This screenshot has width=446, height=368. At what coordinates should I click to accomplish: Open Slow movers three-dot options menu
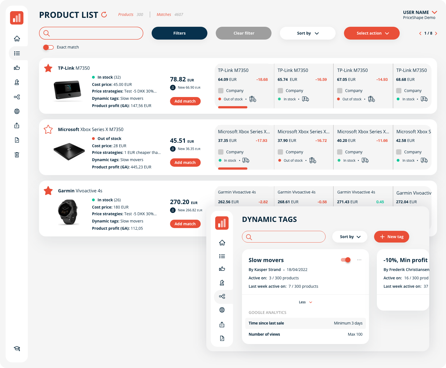[x=359, y=260]
